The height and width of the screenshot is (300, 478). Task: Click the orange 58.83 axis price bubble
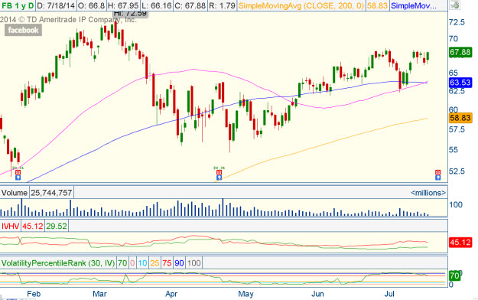(460, 118)
